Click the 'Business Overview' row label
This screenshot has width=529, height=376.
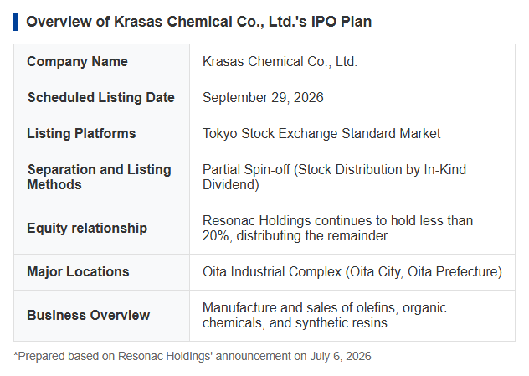click(x=89, y=315)
